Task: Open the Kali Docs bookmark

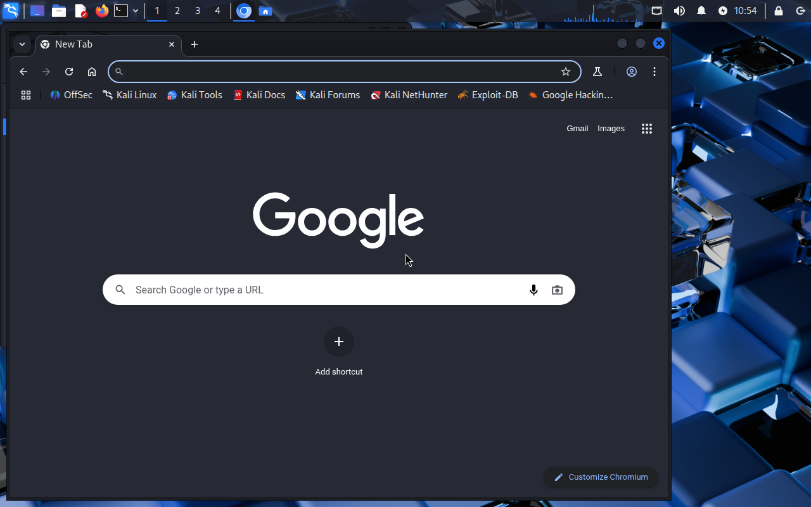Action: pos(259,95)
